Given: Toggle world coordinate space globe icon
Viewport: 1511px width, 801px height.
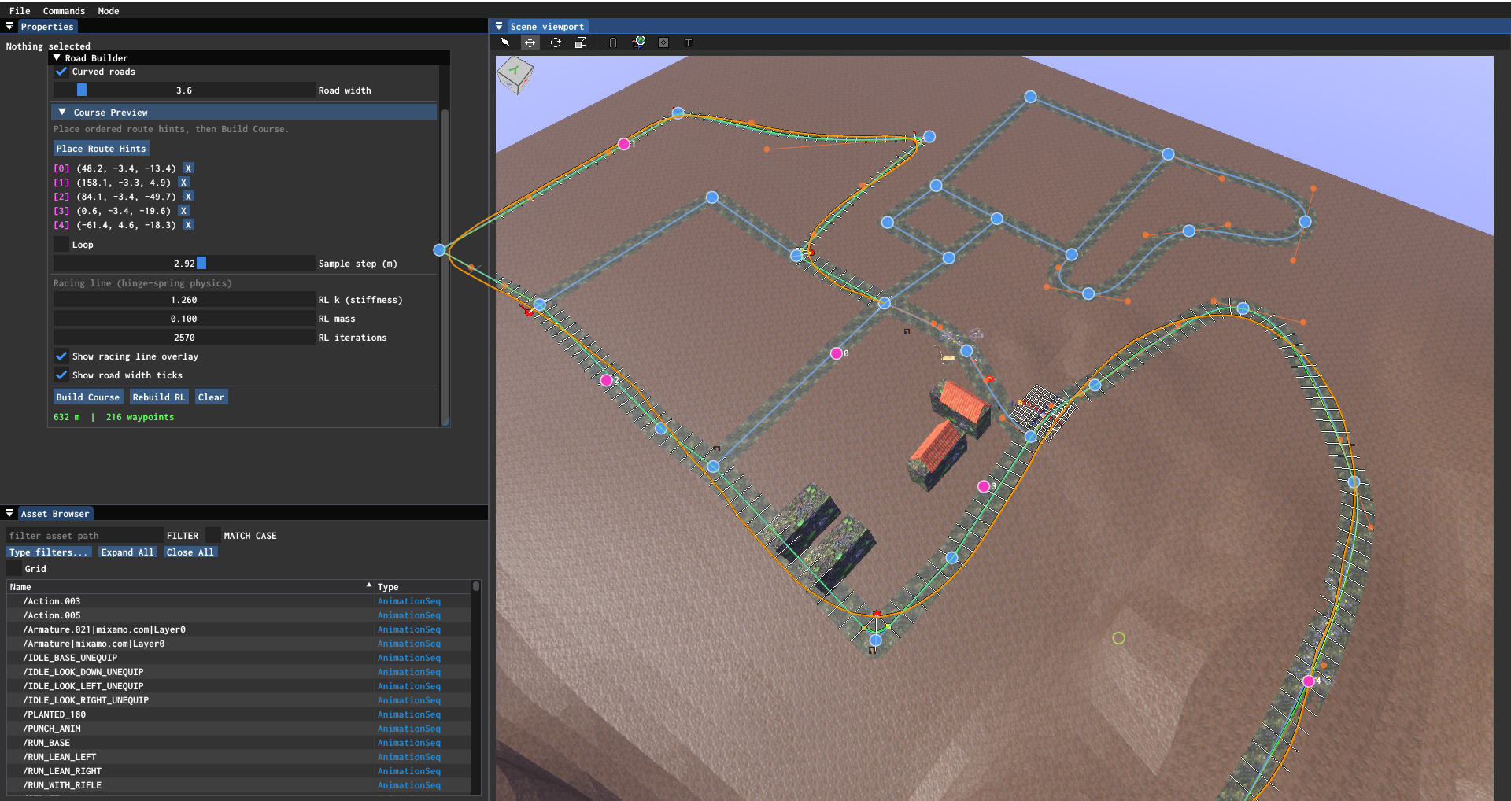Looking at the screenshot, I should point(638,42).
